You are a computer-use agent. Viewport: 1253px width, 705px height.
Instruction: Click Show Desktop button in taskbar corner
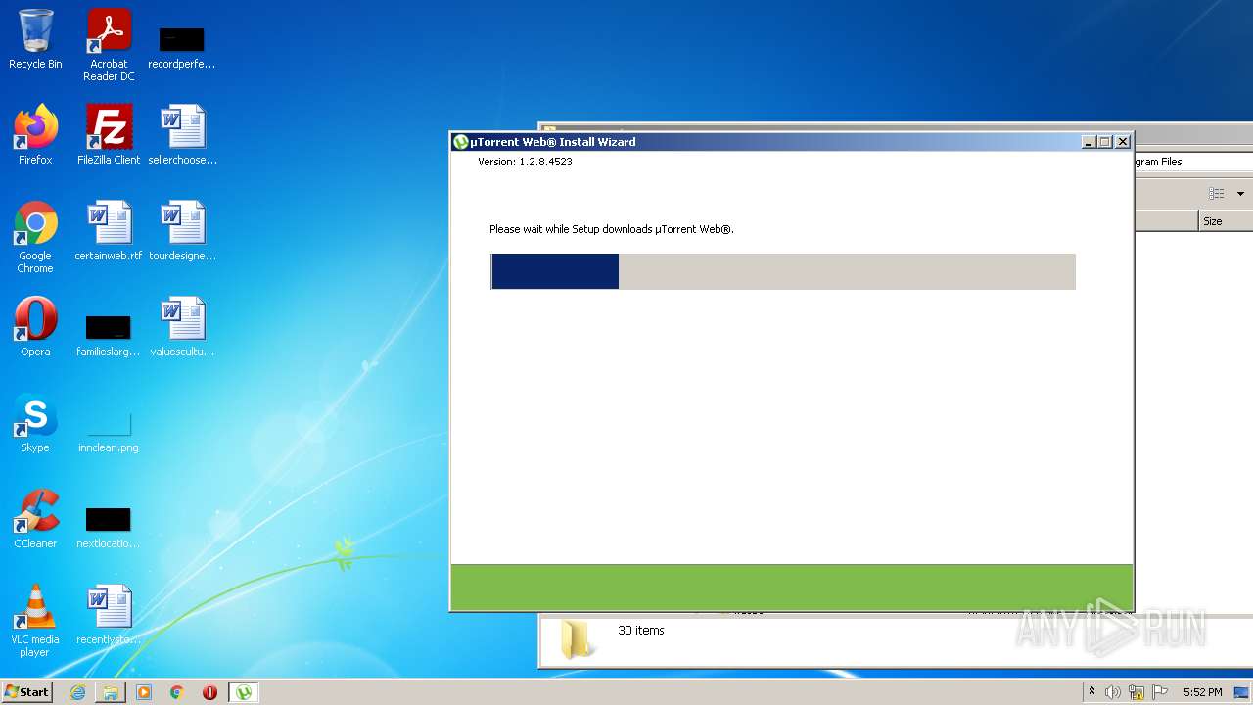pos(1242,692)
